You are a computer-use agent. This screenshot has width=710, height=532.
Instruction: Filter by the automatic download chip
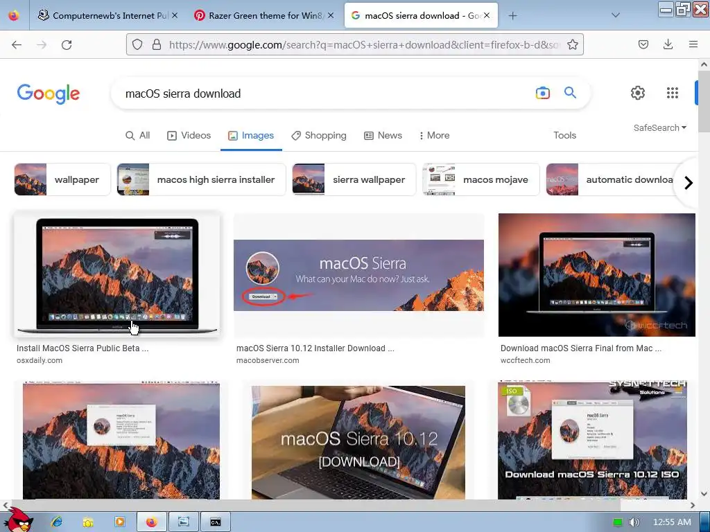point(612,179)
